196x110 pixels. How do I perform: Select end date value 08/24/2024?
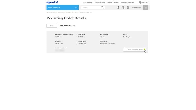coord(59,43)
